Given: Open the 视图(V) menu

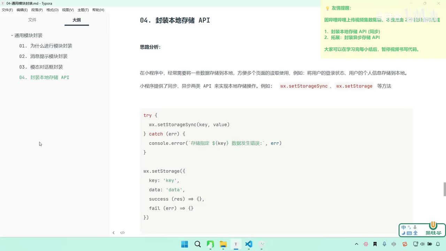Looking at the screenshot, I should [68, 10].
